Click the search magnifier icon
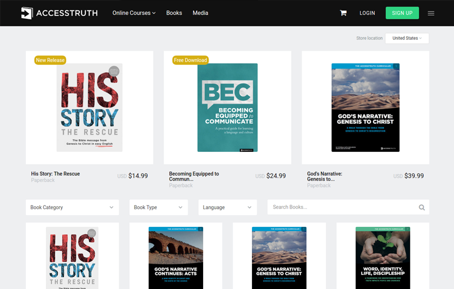Viewport: 454px width, 289px height. click(x=422, y=208)
